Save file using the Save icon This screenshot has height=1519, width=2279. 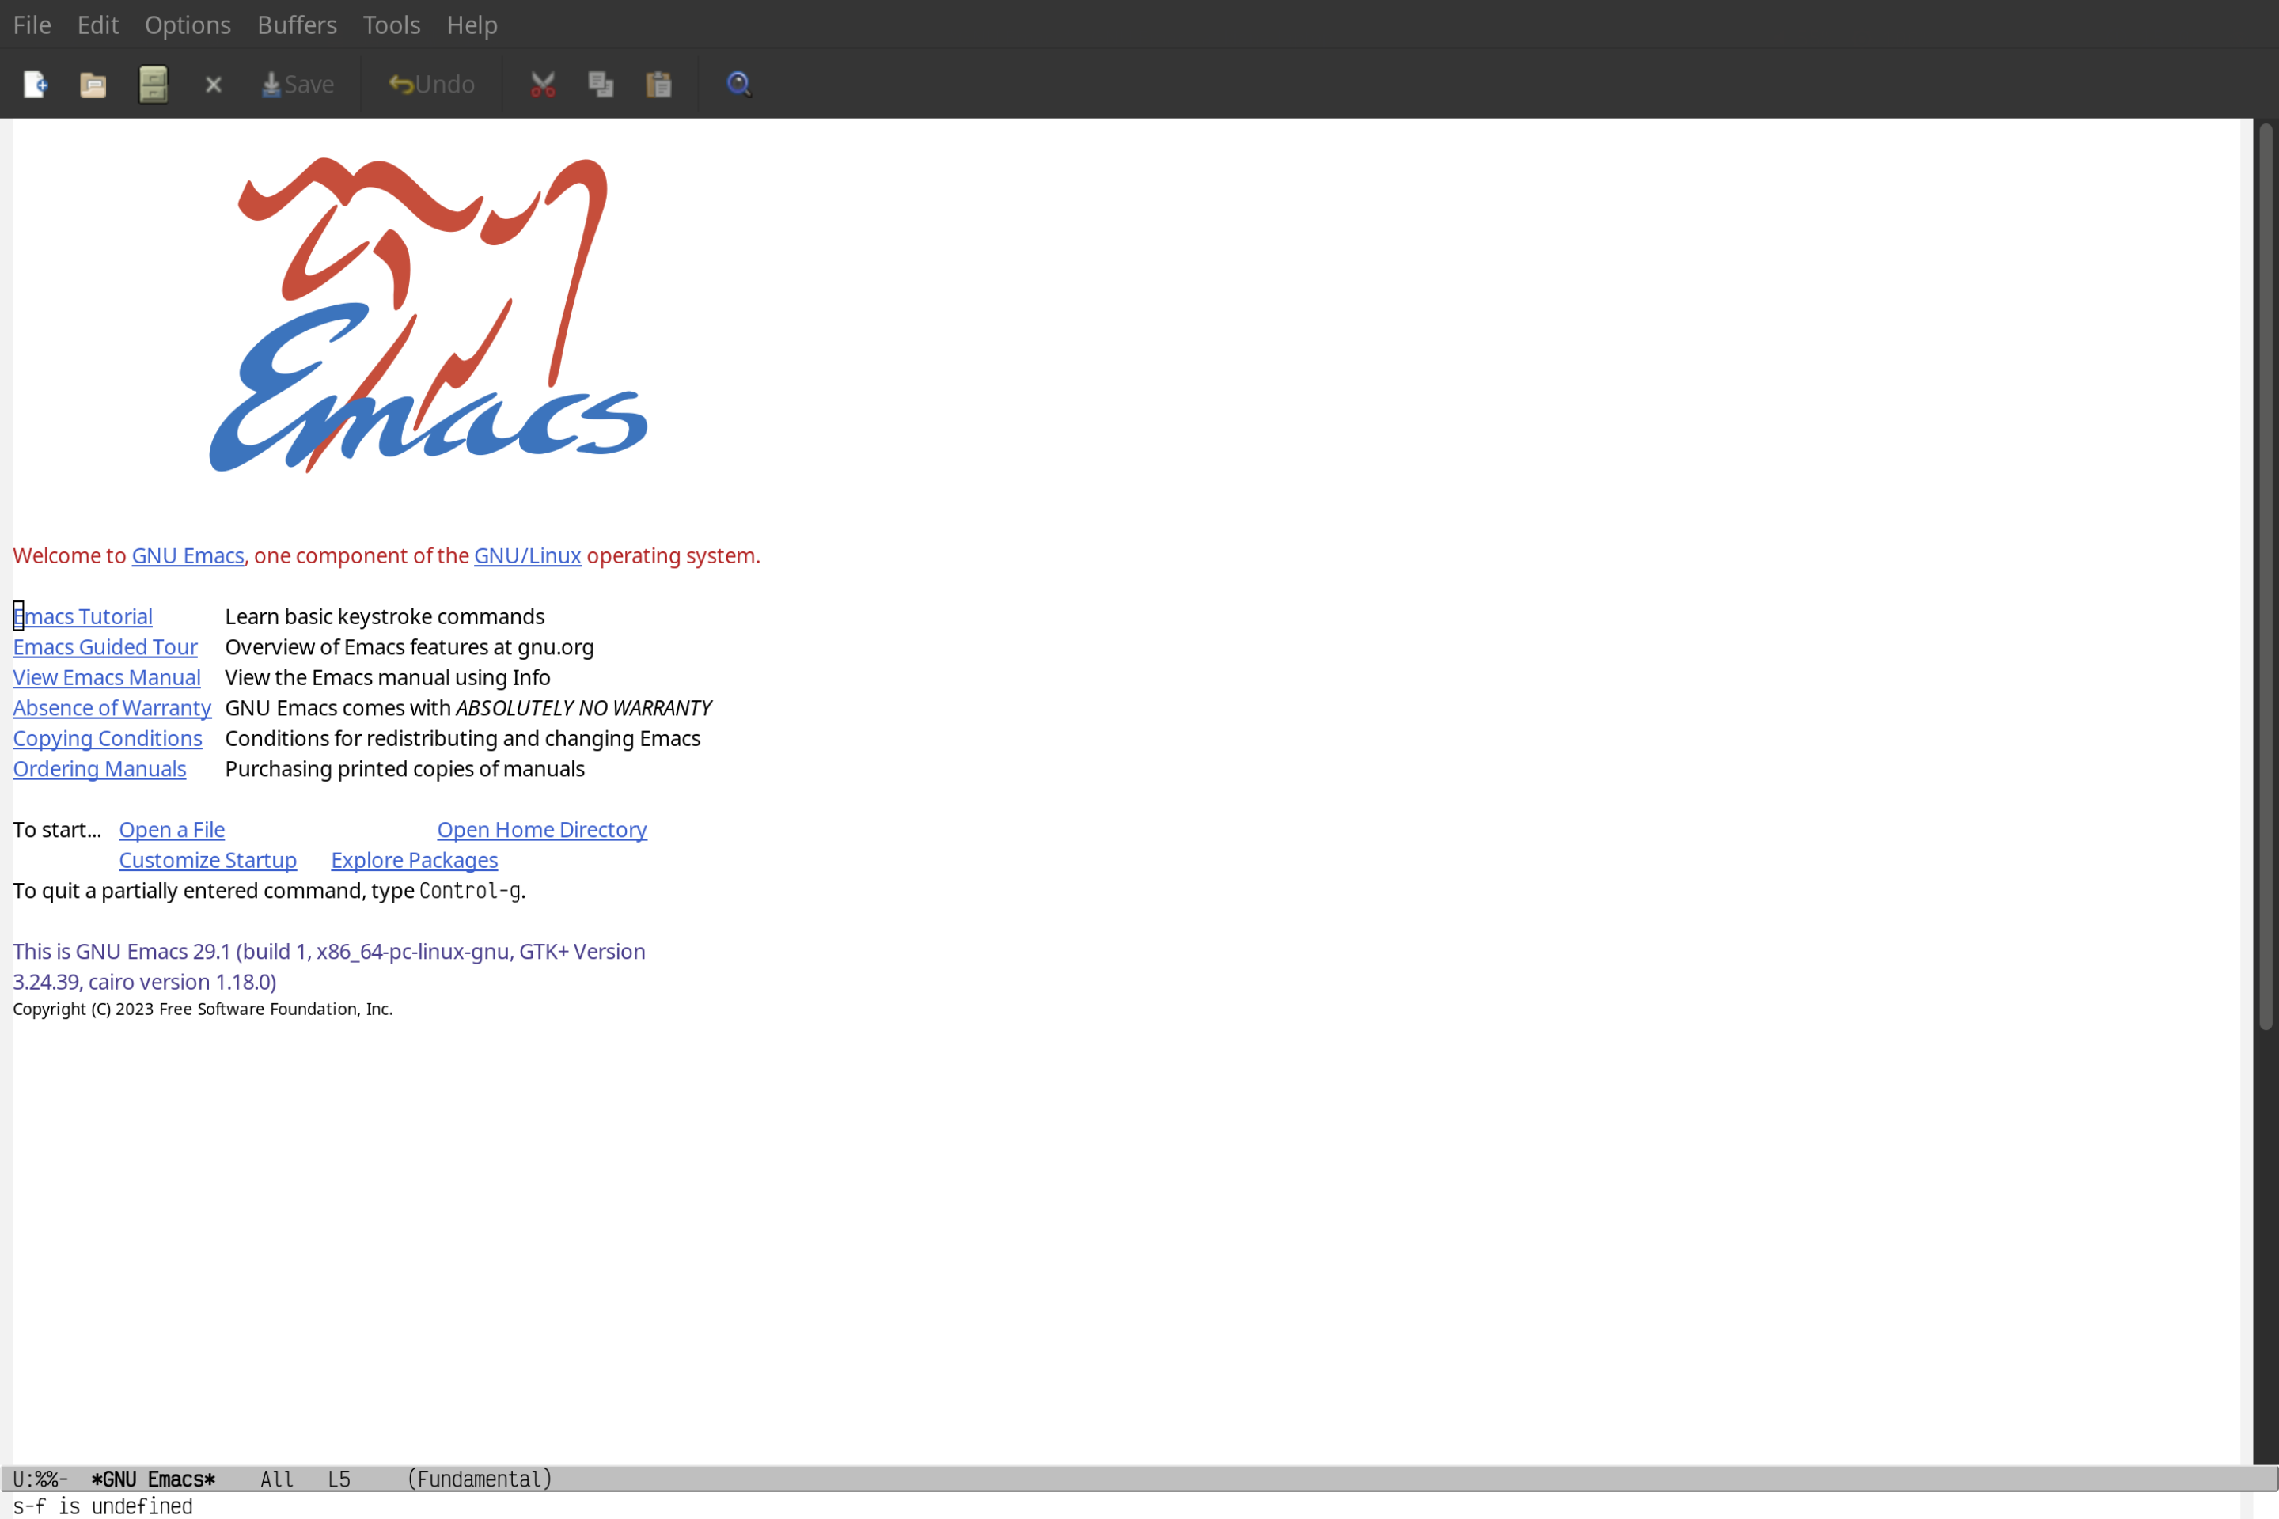click(295, 83)
